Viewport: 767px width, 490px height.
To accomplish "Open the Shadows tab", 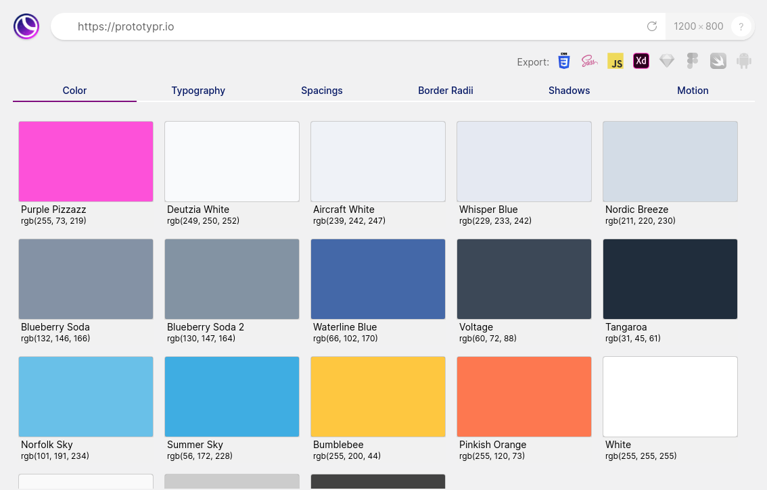I will pos(570,91).
